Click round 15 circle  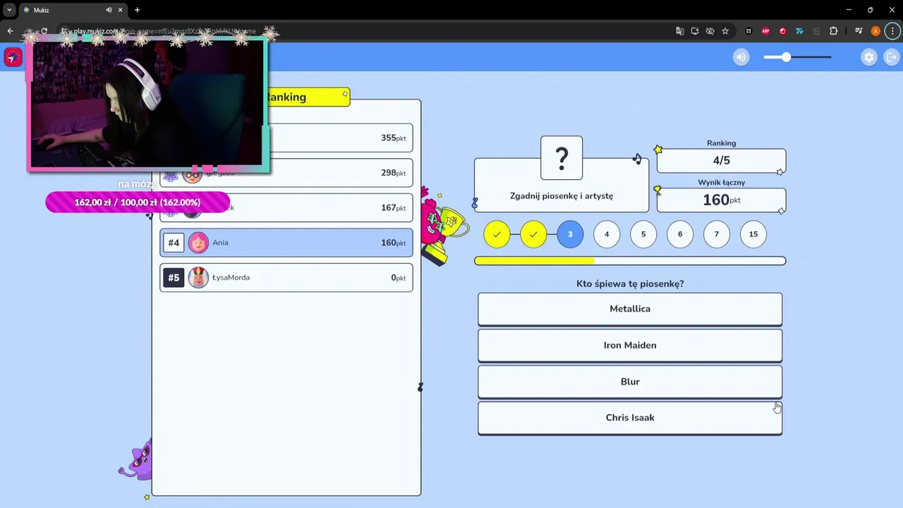753,234
